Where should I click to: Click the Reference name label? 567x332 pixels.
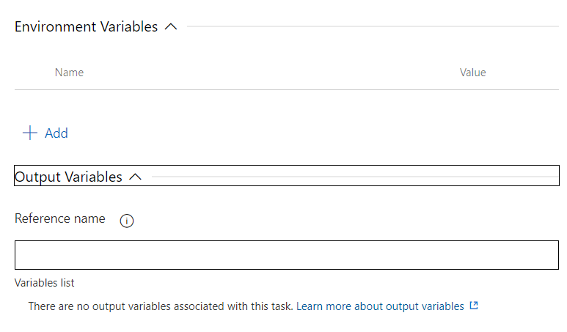click(59, 218)
